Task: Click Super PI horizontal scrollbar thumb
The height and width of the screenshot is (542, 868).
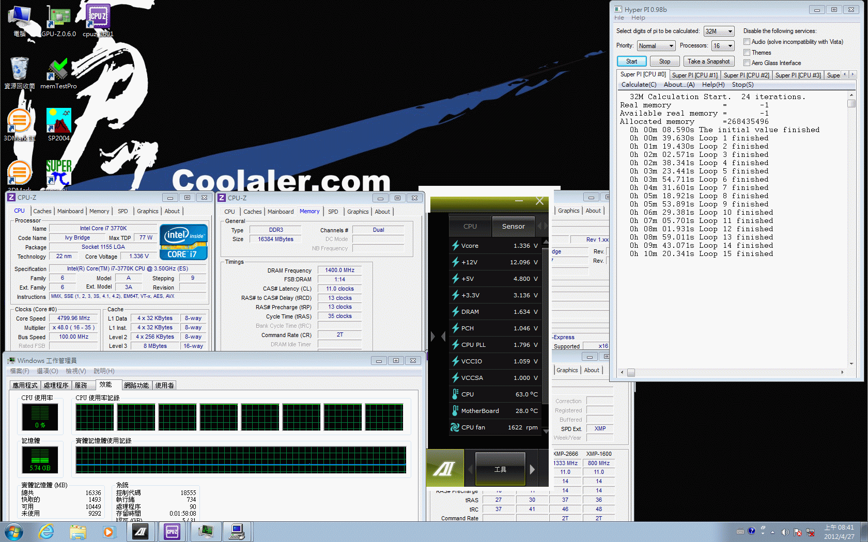Action: coord(631,372)
